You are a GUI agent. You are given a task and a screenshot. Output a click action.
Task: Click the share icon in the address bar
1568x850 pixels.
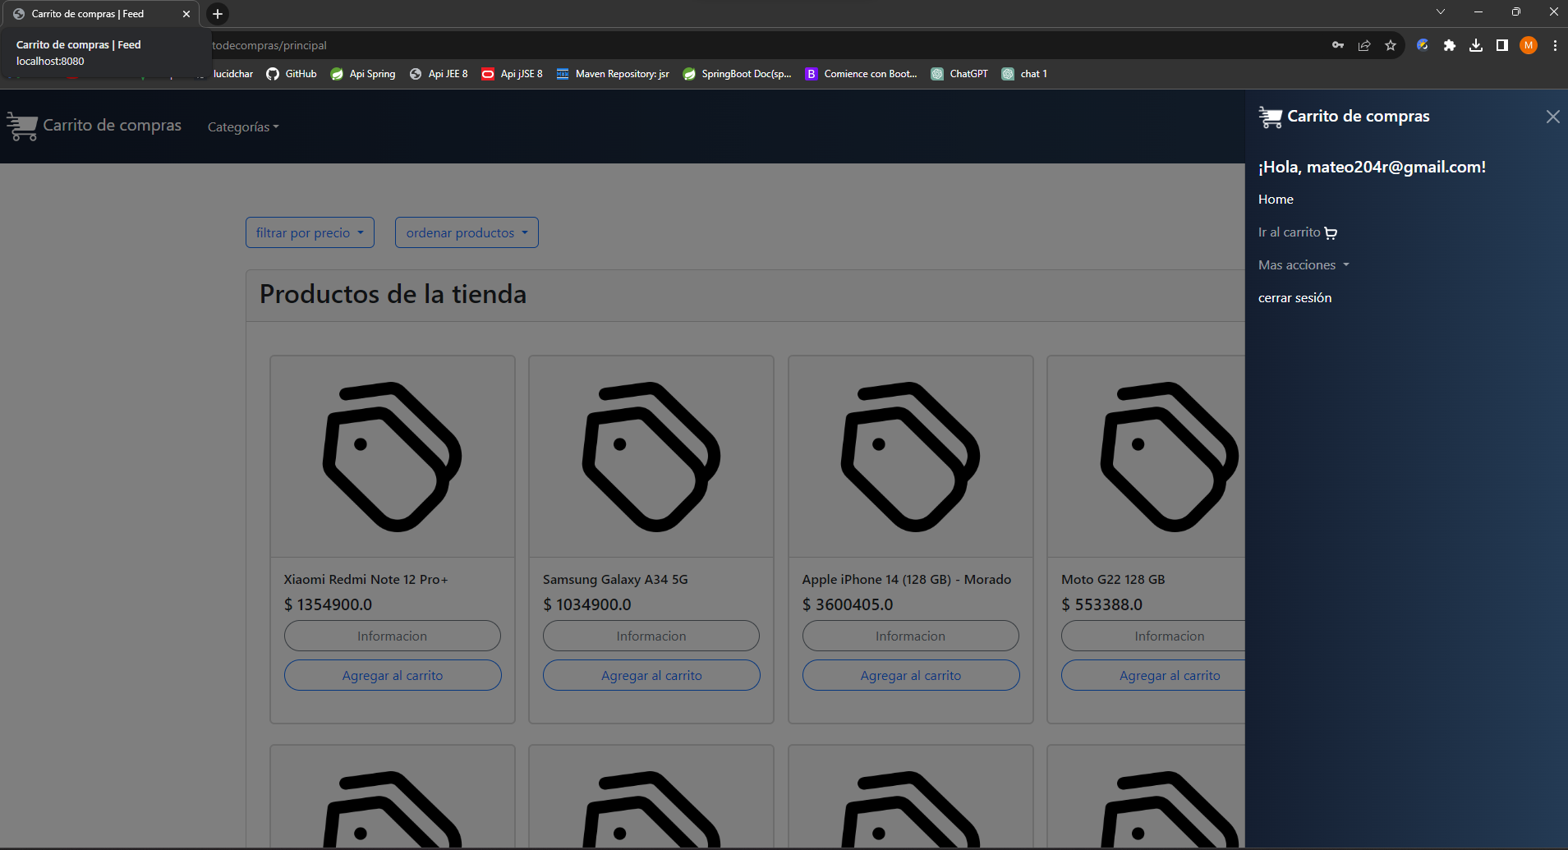coord(1364,45)
